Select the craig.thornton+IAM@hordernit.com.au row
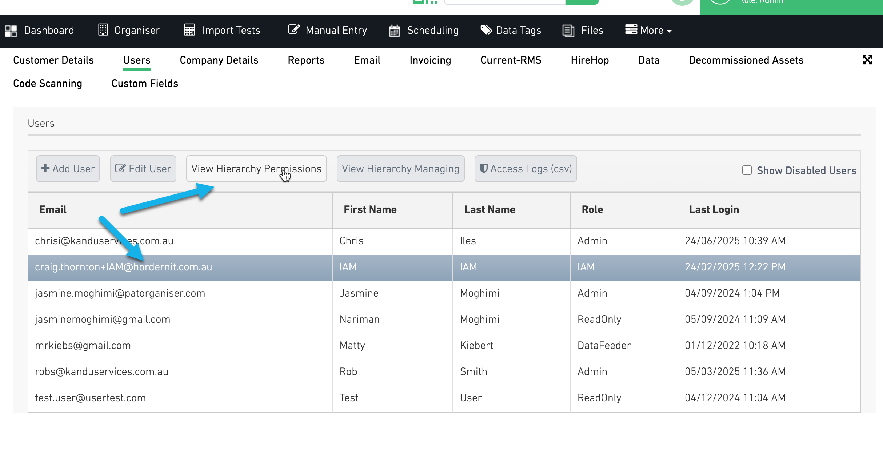The width and height of the screenshot is (883, 458). (x=444, y=268)
